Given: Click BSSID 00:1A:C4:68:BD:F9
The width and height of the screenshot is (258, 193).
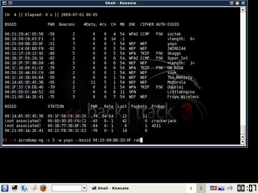Looking at the screenshot, I should pyautogui.click(x=24, y=49).
